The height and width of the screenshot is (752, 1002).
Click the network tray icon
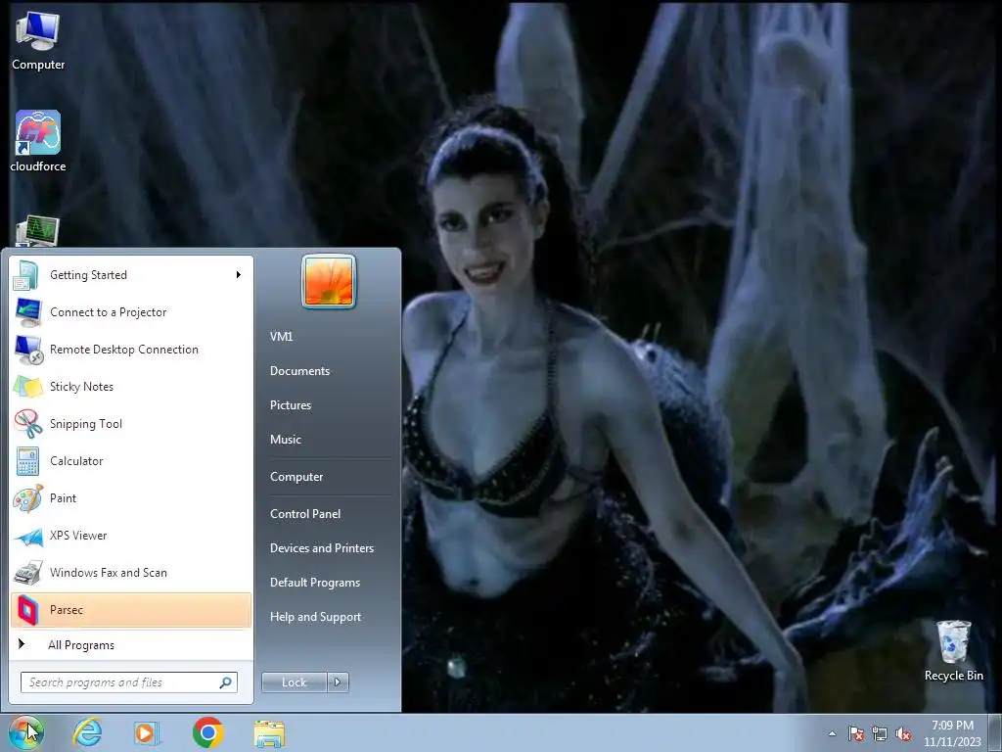tap(880, 734)
